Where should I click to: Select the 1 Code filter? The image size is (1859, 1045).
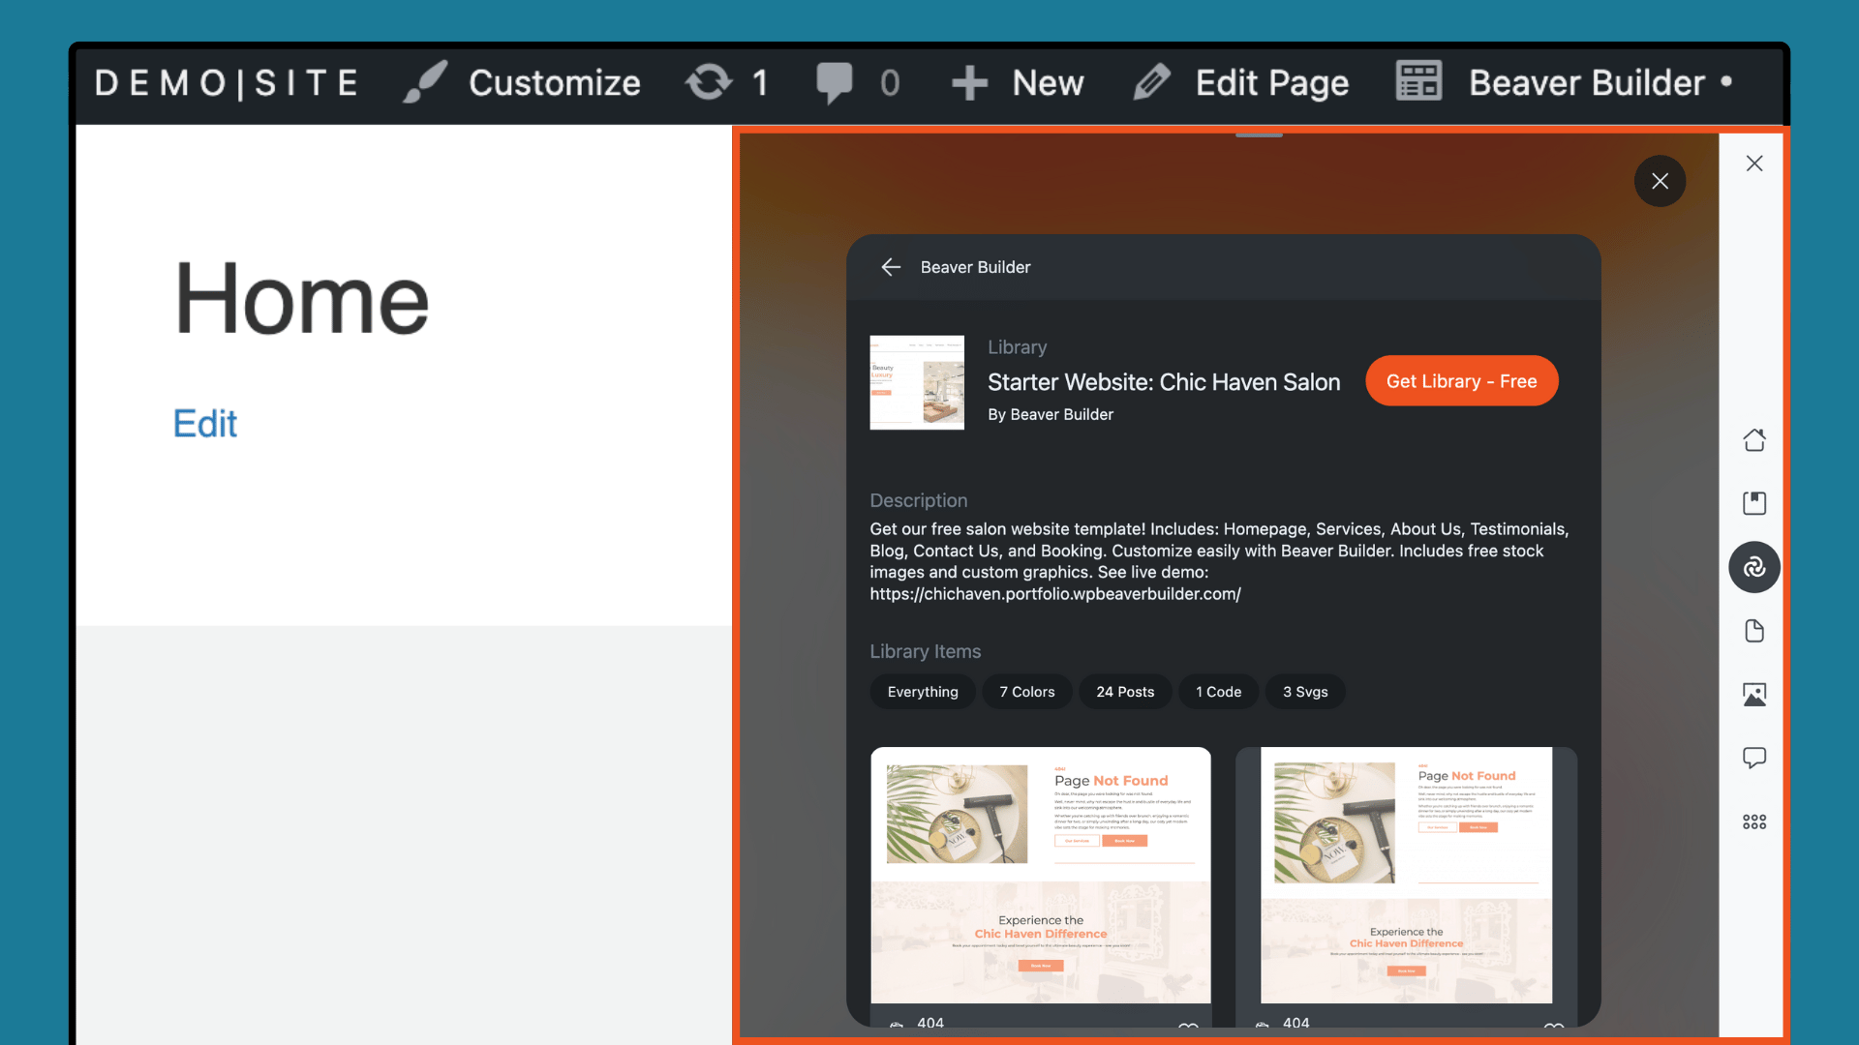pos(1218,692)
